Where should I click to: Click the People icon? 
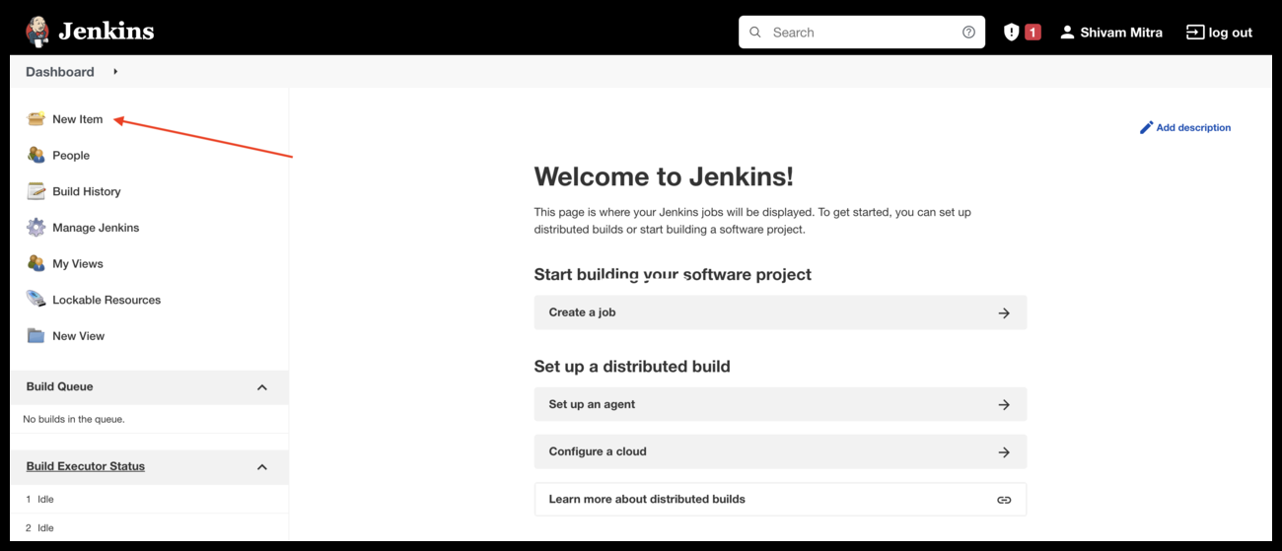point(36,155)
